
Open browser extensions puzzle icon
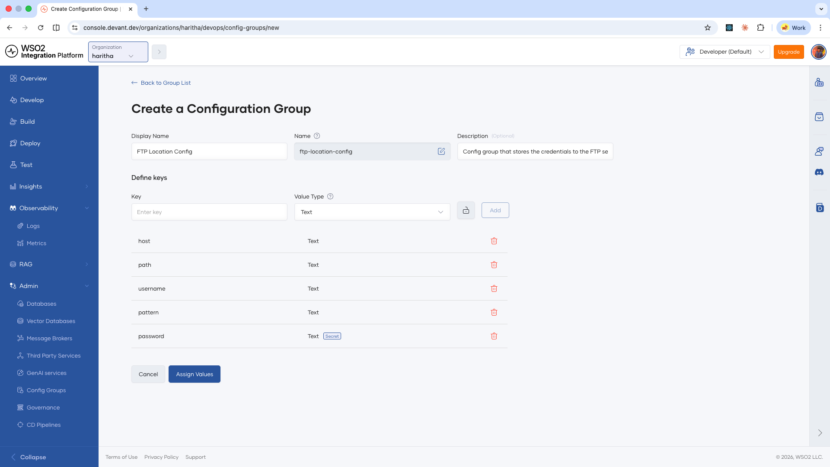[761, 28]
